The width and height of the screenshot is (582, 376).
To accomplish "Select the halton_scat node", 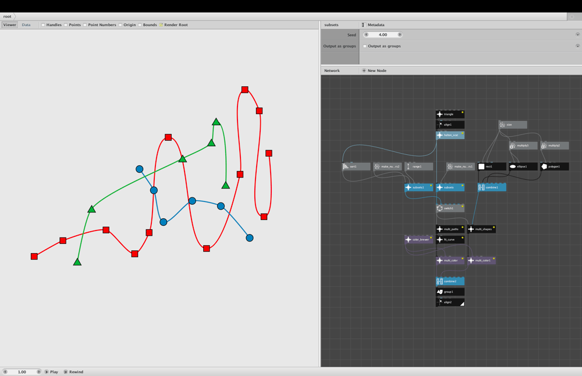I will 450,135.
